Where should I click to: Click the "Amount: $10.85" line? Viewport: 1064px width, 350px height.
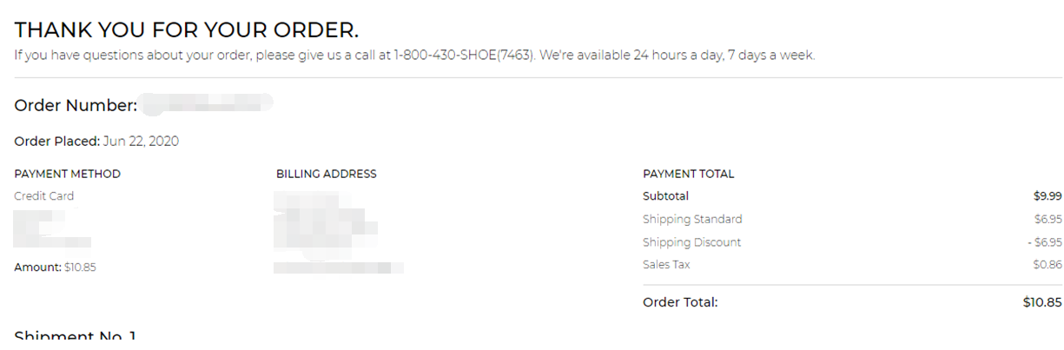[55, 267]
